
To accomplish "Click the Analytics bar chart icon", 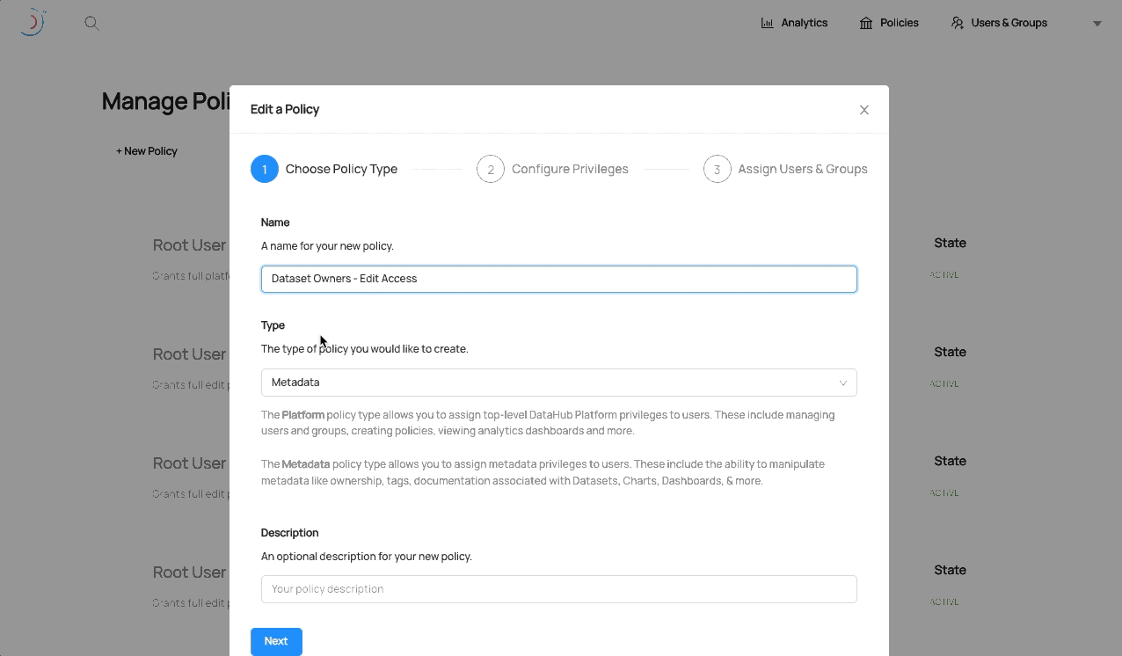I will click(x=767, y=23).
